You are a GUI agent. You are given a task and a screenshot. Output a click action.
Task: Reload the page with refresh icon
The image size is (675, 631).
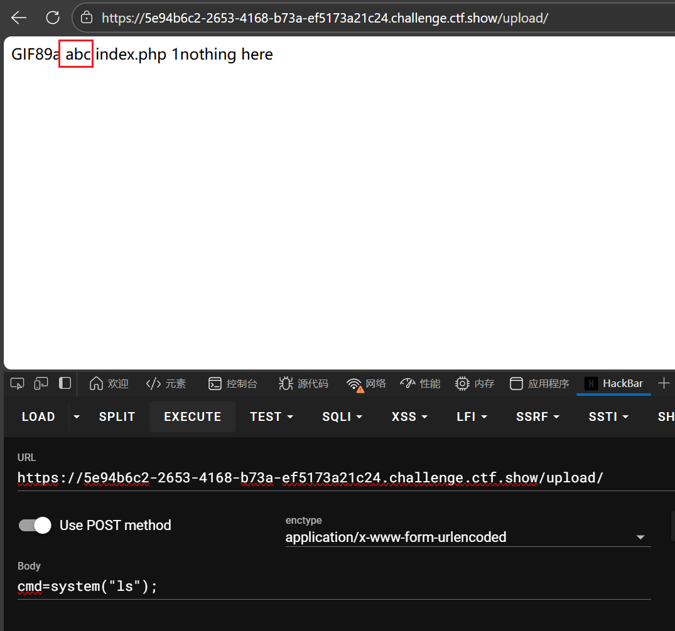(x=53, y=18)
